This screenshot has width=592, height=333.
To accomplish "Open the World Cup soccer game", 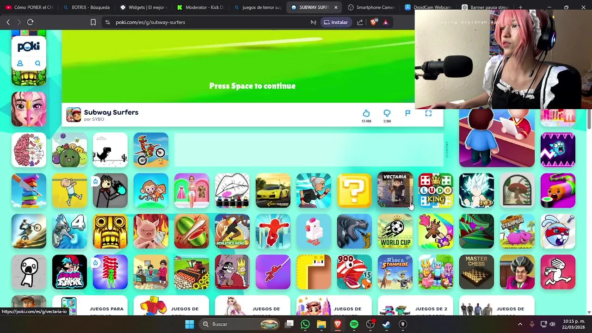I will (x=395, y=231).
